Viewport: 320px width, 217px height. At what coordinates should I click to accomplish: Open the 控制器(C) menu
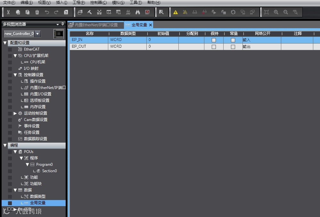point(99,3)
